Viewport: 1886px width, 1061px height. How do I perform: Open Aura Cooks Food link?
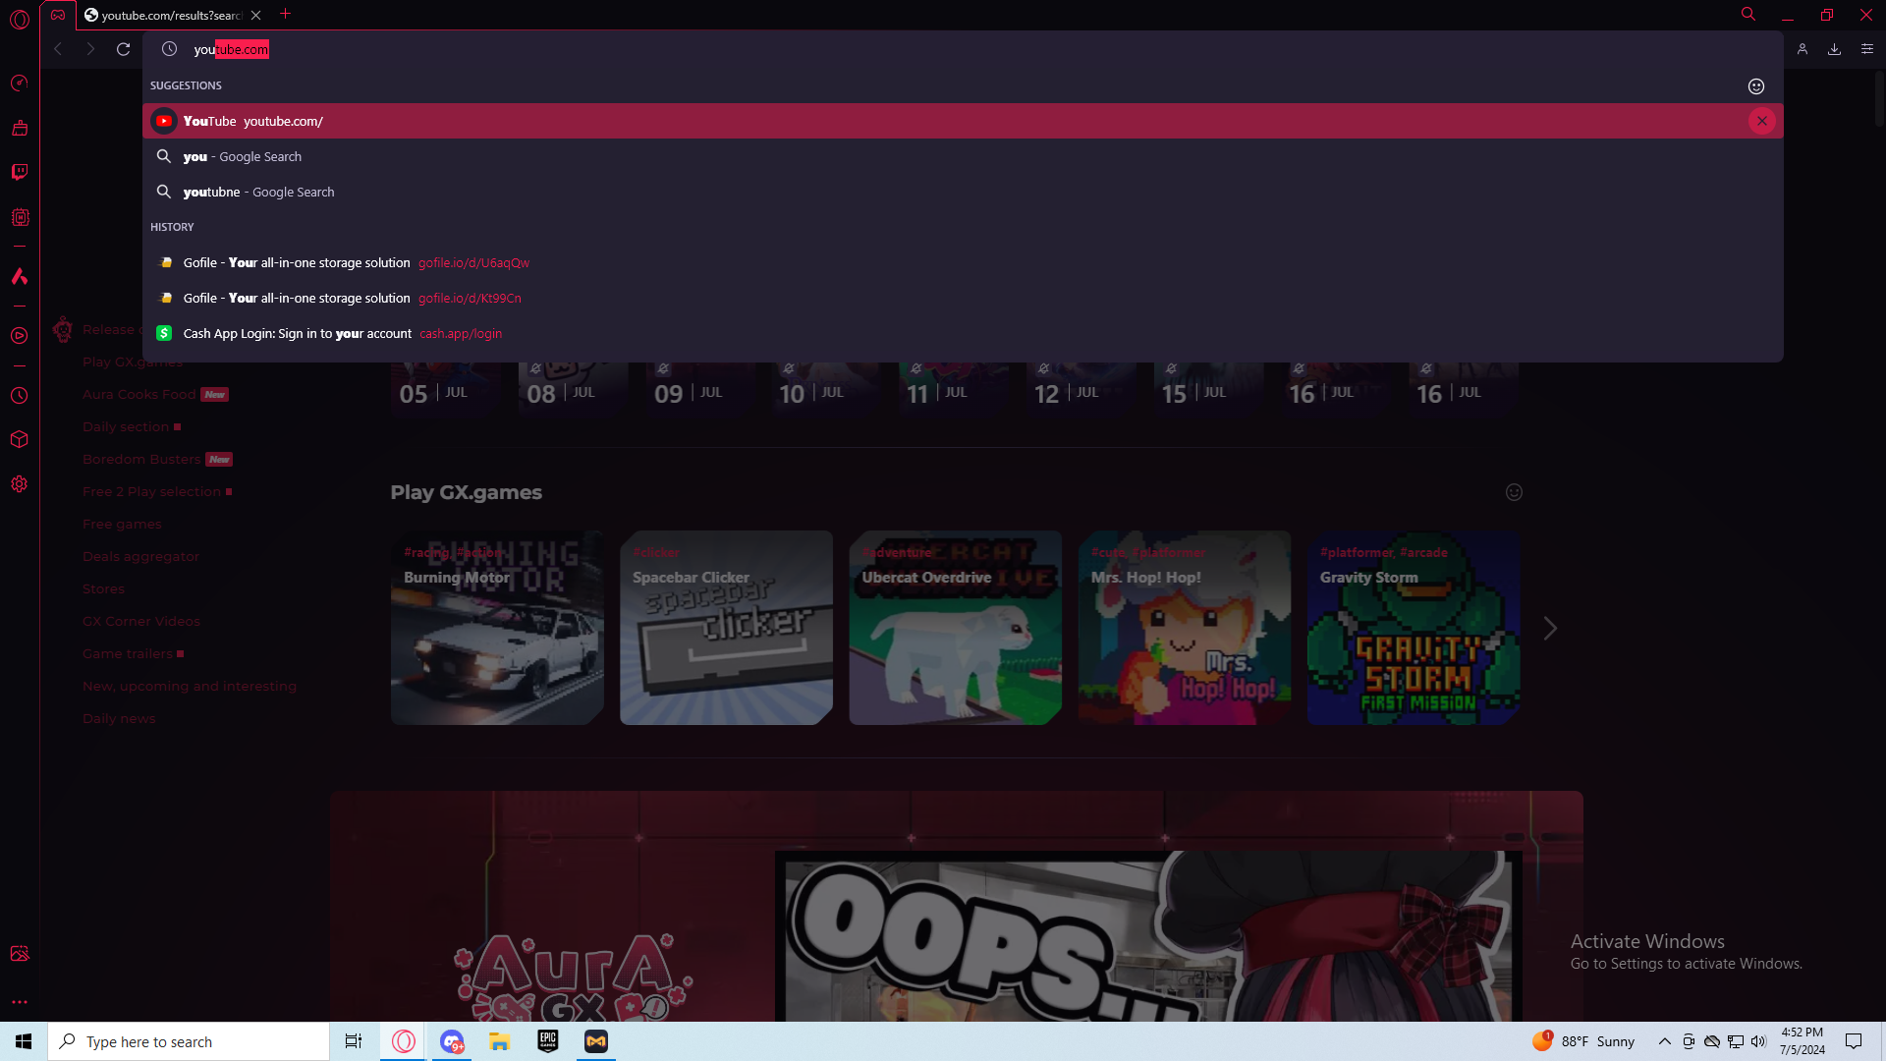[x=139, y=394]
